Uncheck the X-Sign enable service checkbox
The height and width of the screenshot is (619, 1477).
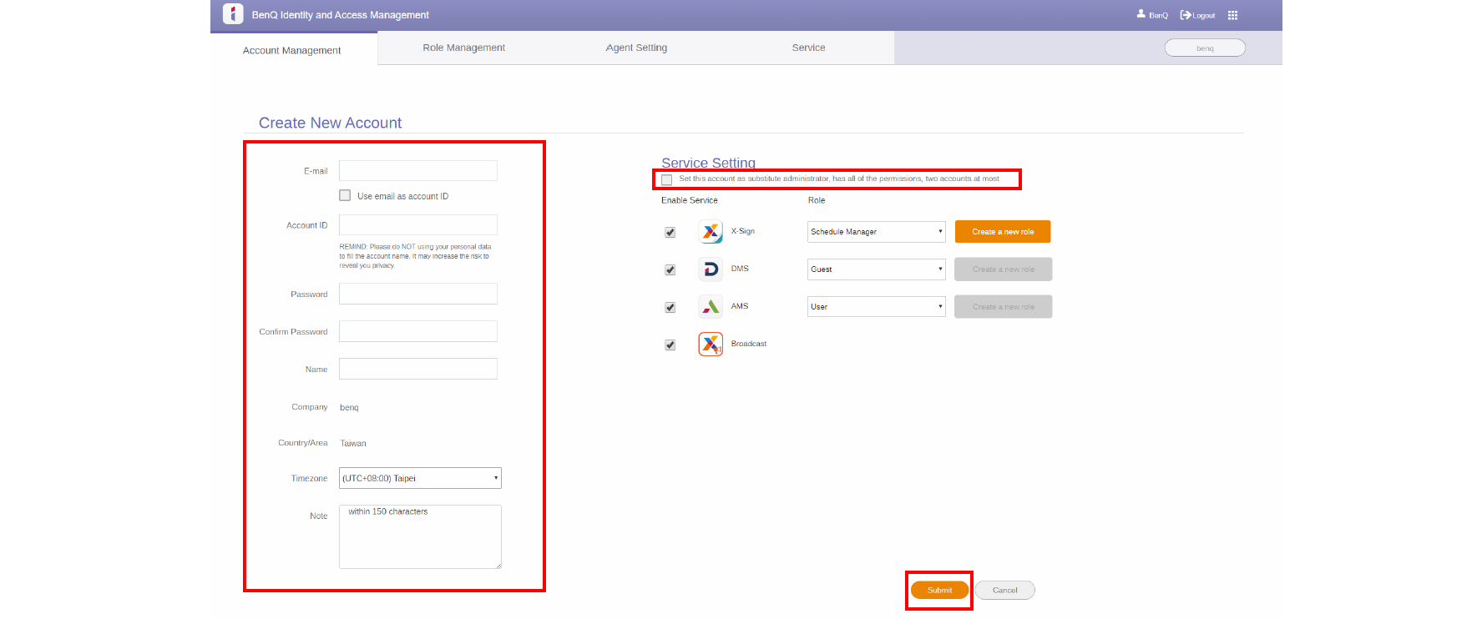point(670,233)
